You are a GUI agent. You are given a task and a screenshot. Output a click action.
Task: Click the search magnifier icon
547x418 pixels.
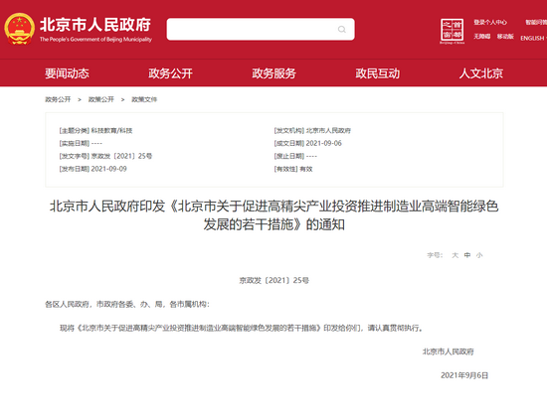(342, 29)
